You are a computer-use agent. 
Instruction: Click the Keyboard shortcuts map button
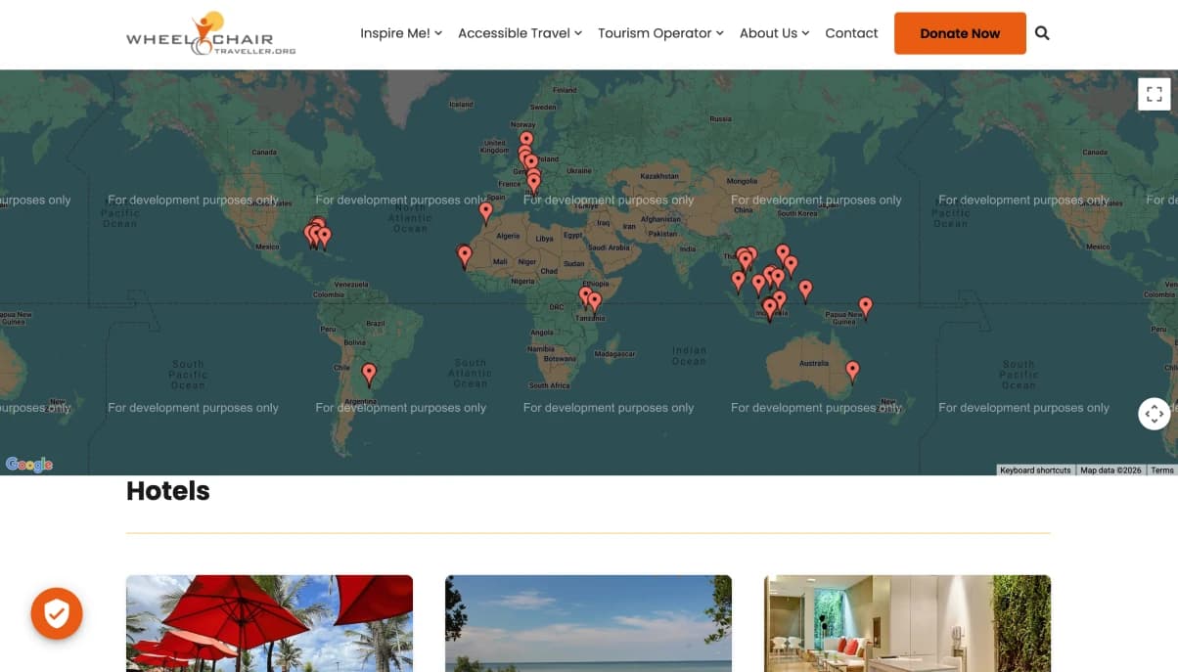(x=1035, y=470)
